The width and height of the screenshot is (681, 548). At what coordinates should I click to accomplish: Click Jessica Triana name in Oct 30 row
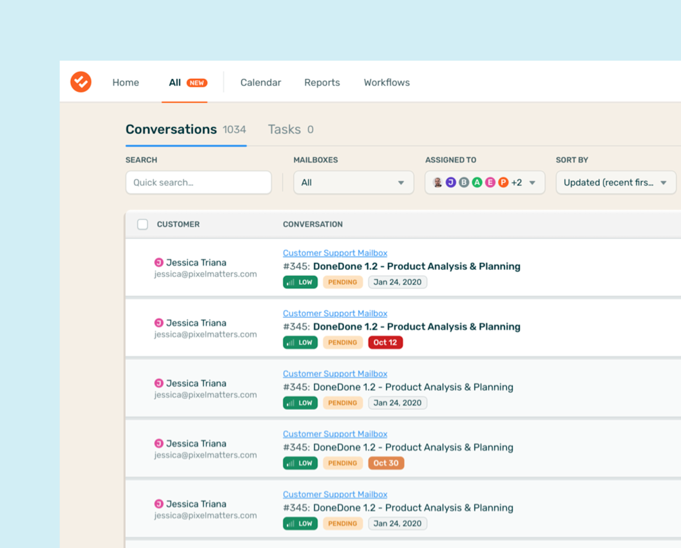(196, 443)
